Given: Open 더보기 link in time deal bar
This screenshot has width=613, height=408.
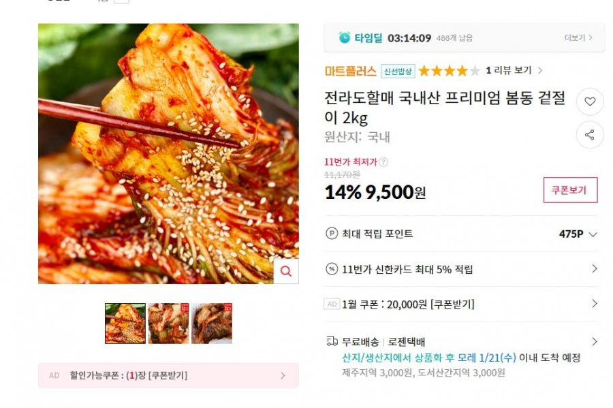Looking at the screenshot, I should click(x=578, y=37).
